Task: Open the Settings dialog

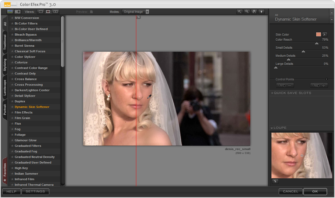Action: 35,191
